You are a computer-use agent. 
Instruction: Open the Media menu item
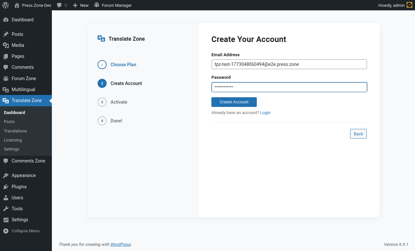26,45
